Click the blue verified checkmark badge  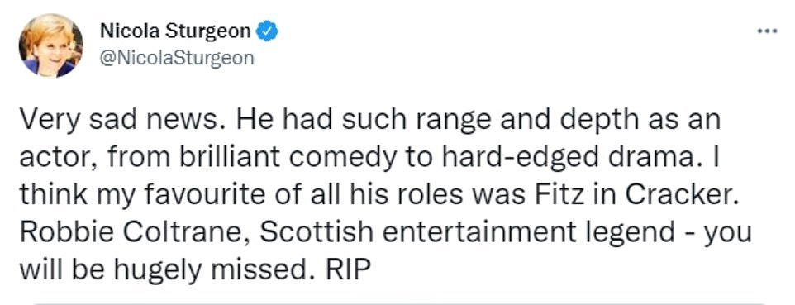coord(266,32)
